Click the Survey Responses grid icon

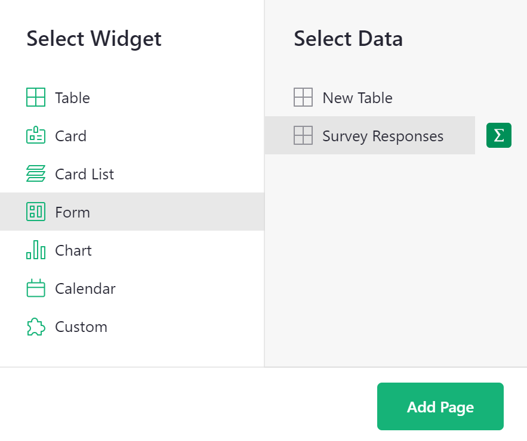pos(304,135)
